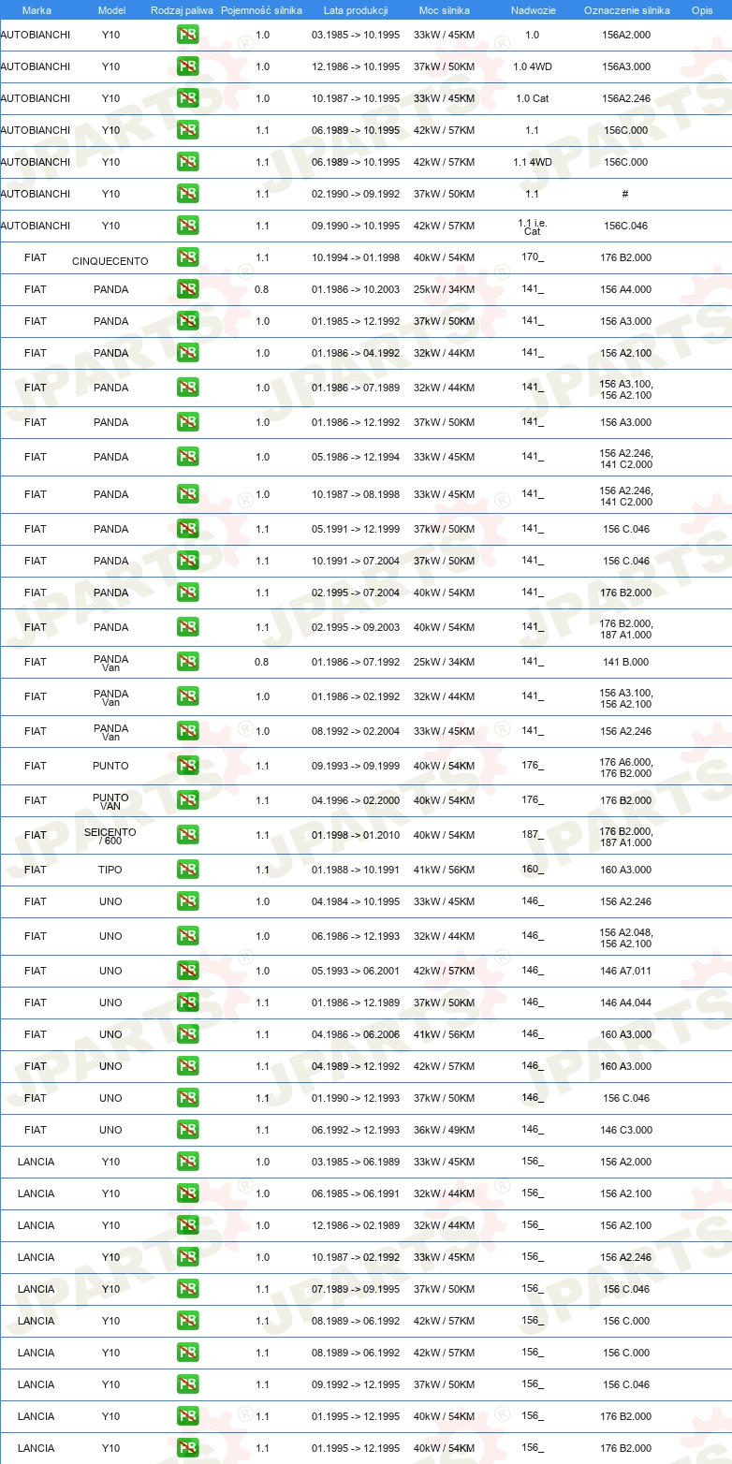Click fuel icon in Panda Van 141 B.000 row
Viewport: 732px width, 1464px height.
[187, 662]
